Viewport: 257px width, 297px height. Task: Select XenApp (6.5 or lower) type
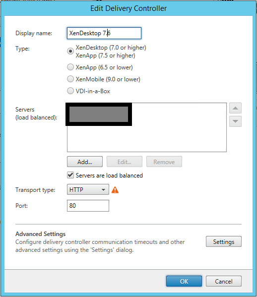(x=70, y=67)
